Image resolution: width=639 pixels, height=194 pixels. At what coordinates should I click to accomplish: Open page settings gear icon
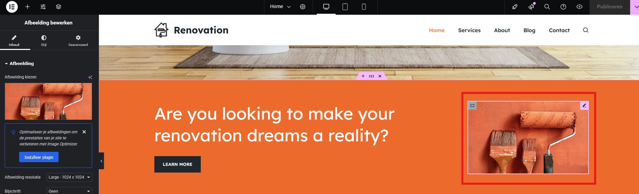pos(303,7)
